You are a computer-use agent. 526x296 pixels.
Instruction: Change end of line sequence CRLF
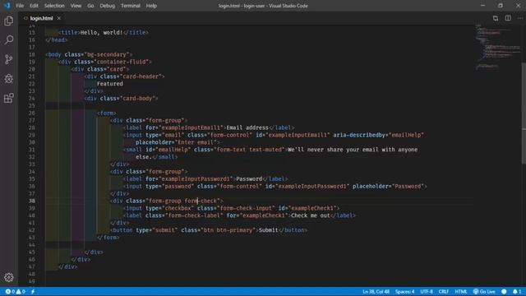click(x=444, y=292)
